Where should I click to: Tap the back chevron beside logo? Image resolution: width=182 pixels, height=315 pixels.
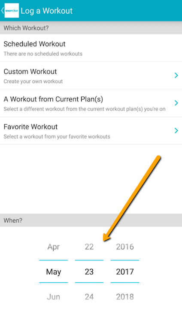point(2,10)
